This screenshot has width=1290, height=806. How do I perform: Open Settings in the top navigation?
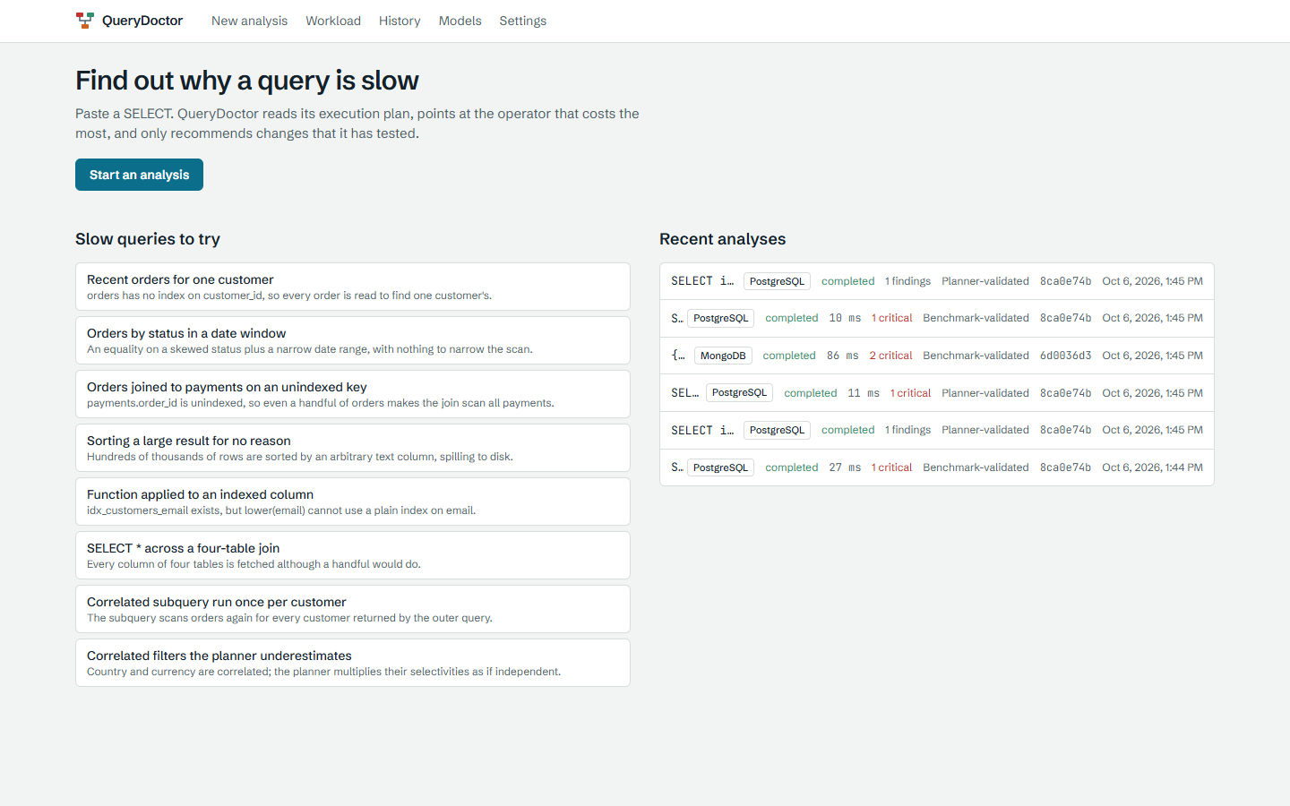tap(522, 21)
